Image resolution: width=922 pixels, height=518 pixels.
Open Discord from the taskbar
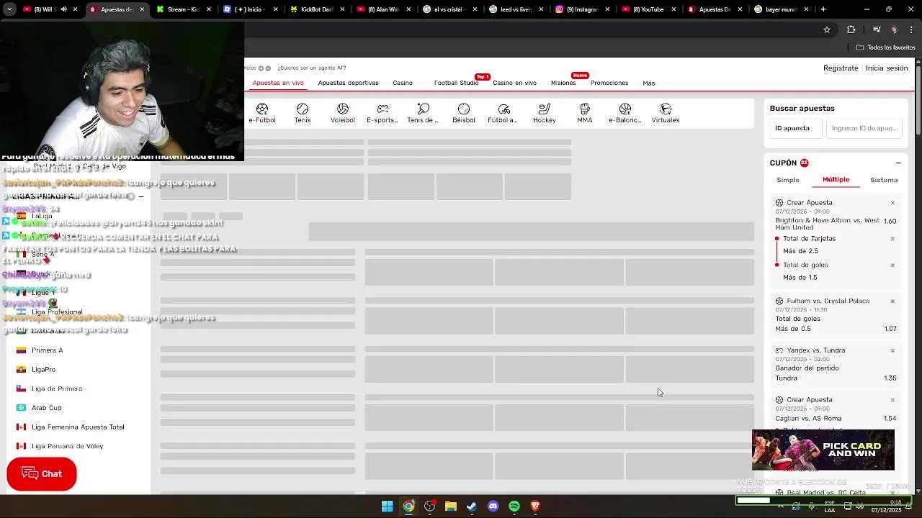point(493,506)
